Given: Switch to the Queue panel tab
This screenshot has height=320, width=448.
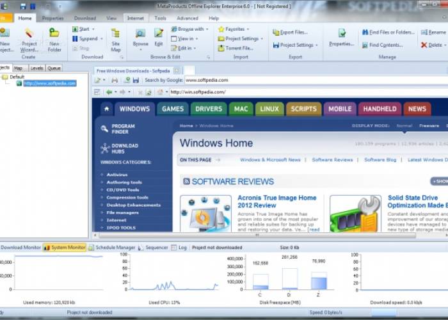Looking at the screenshot, I should pyautogui.click(x=54, y=68).
